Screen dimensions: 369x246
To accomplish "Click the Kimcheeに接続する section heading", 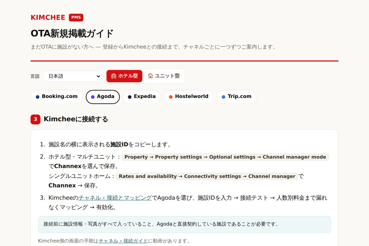I will coord(76,119).
